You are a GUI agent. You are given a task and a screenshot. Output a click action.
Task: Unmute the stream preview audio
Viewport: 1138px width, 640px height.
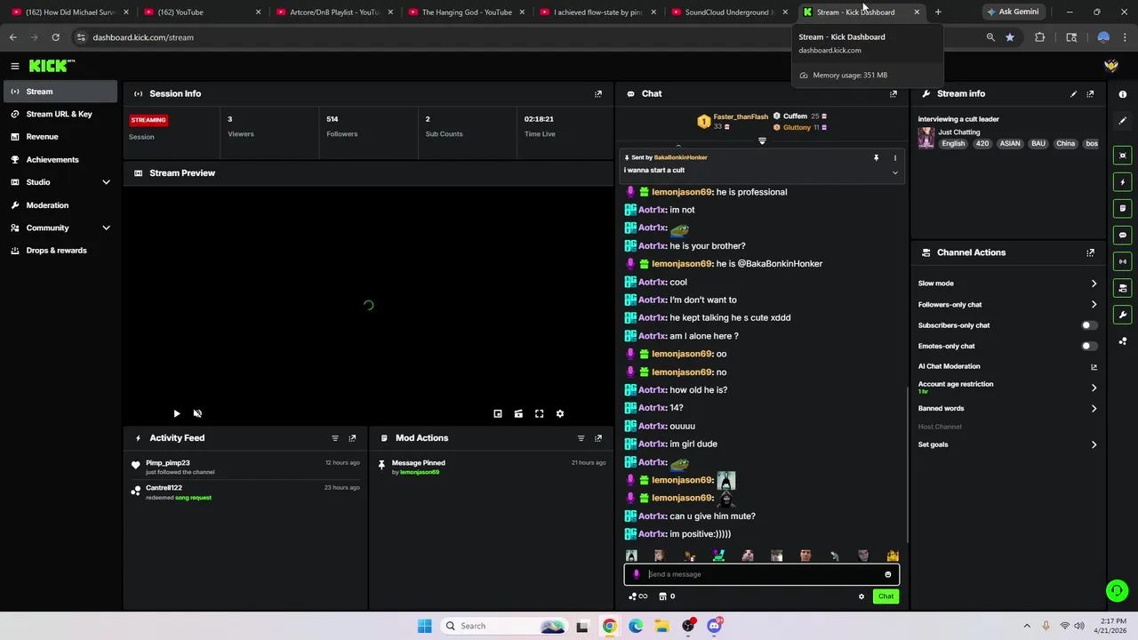[x=197, y=413]
